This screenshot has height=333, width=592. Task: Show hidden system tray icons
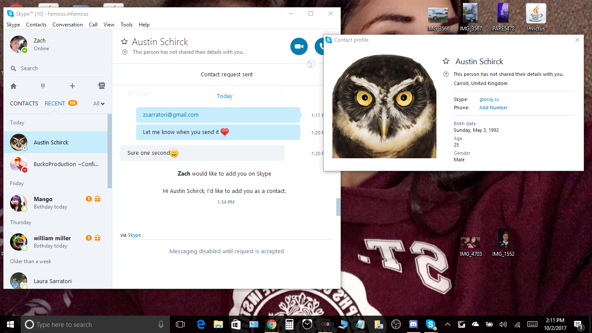(x=448, y=324)
